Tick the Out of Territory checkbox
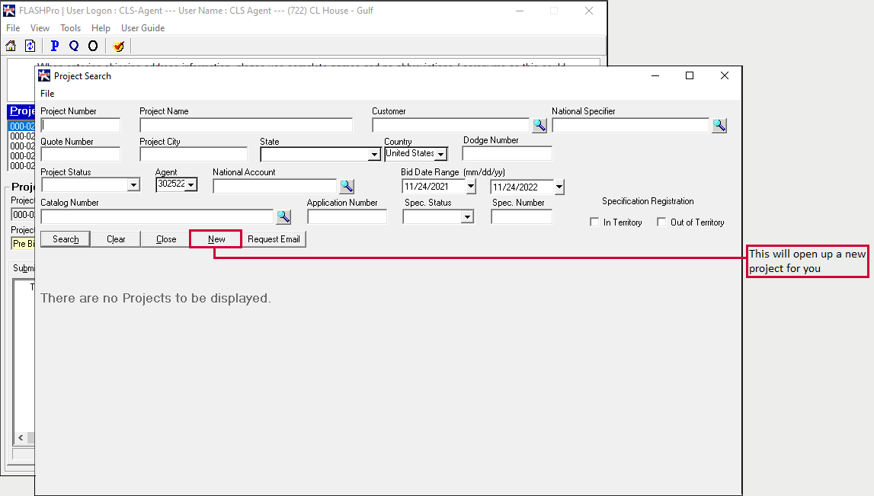874x496 pixels. coord(661,222)
